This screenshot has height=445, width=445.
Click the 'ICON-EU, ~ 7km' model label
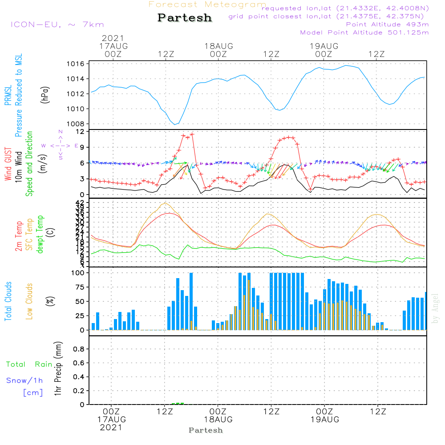(x=57, y=24)
